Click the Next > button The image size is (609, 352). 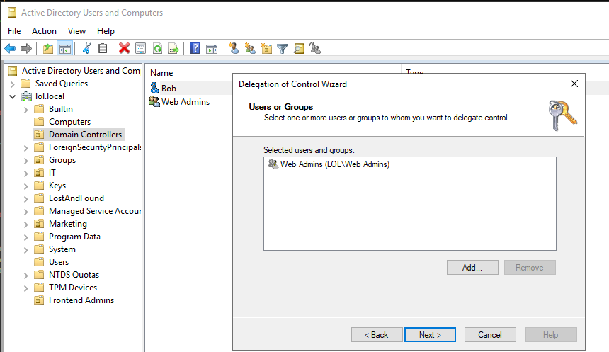[430, 334]
